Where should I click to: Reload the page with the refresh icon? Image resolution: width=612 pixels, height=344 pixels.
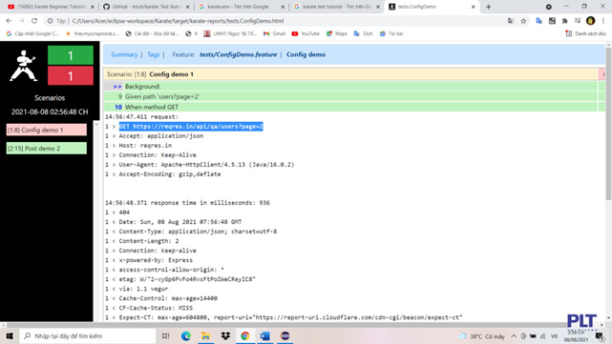coord(34,21)
